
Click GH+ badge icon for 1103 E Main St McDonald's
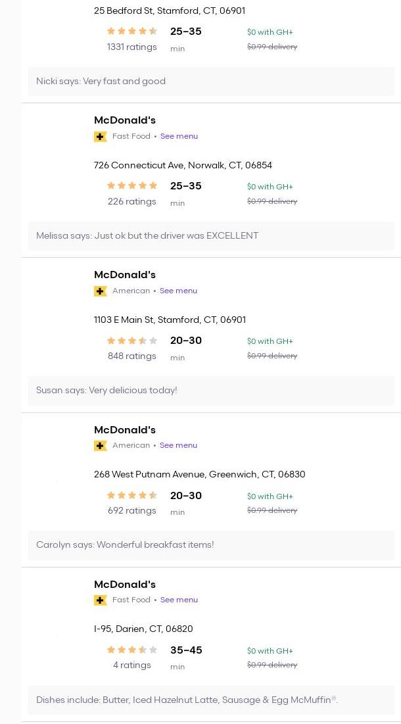(x=100, y=291)
